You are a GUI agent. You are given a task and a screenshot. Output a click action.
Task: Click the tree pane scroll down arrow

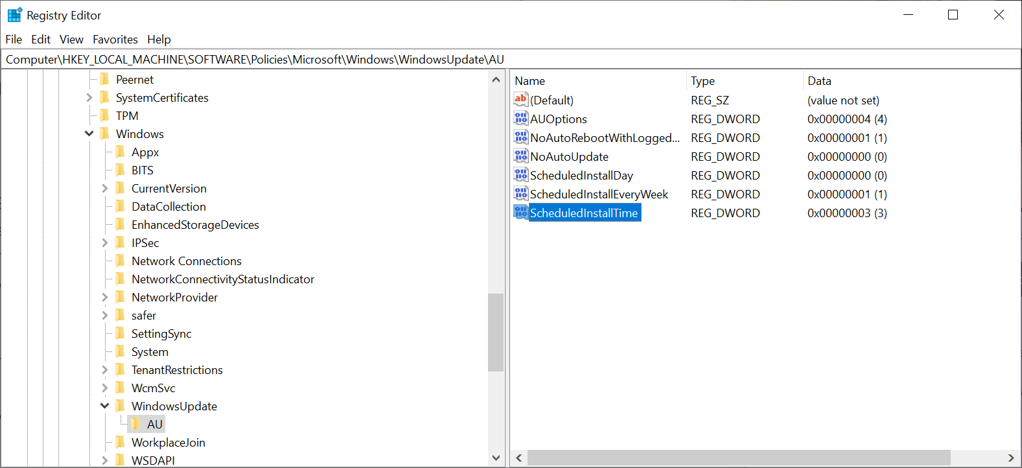coord(496,458)
